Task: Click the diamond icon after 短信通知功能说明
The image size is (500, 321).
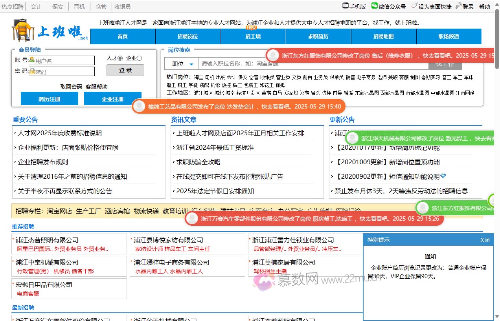Action: pos(443,176)
